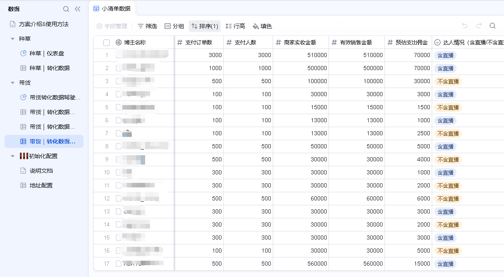Open table search with the magnifier icon
The width and height of the screenshot is (504, 277).
tap(493, 26)
